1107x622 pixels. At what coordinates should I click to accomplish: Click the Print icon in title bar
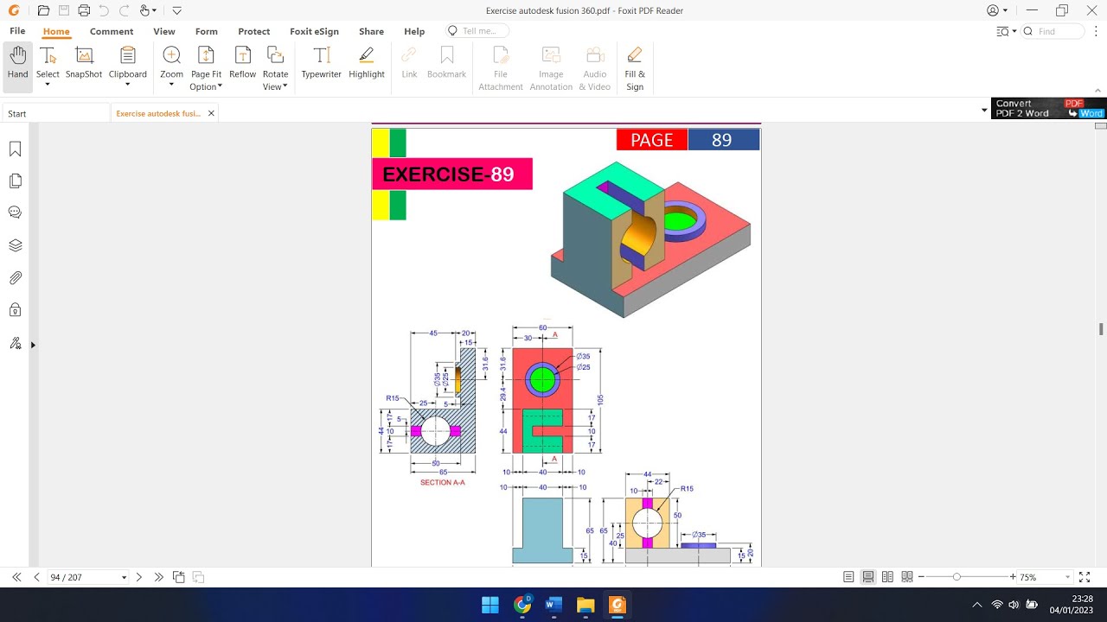pyautogui.click(x=84, y=10)
